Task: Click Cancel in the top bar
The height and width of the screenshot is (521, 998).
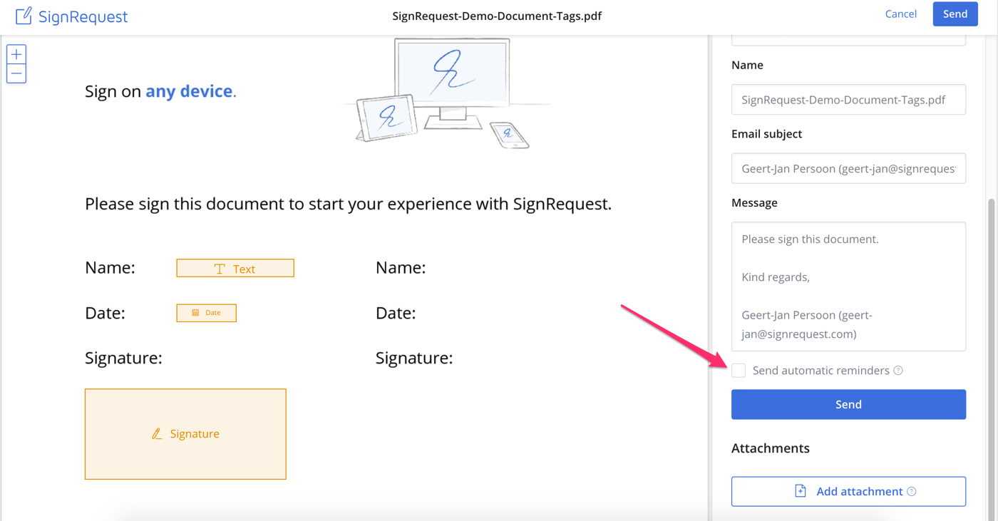Action: pyautogui.click(x=901, y=14)
